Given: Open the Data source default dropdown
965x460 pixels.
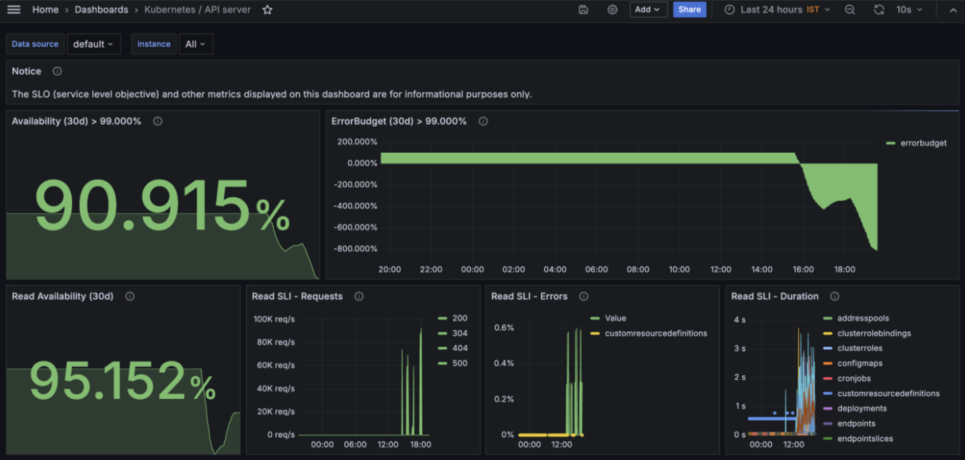Looking at the screenshot, I should click(x=94, y=44).
